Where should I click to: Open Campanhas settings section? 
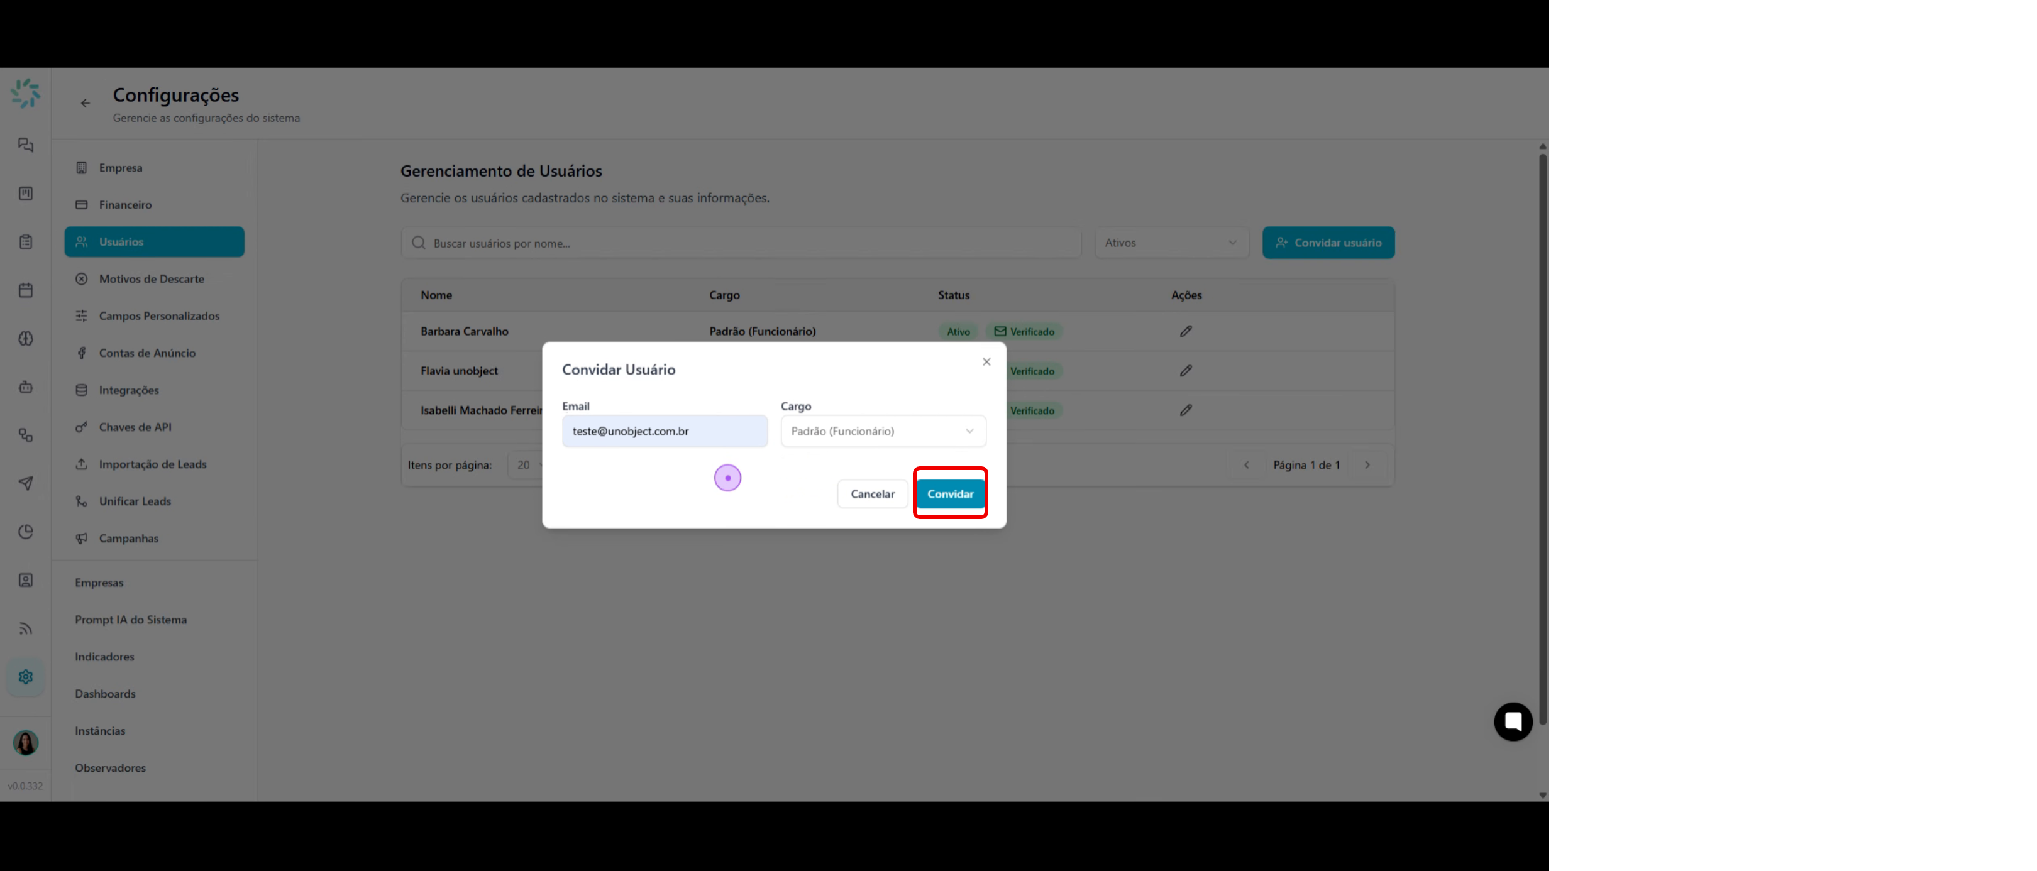point(154,539)
